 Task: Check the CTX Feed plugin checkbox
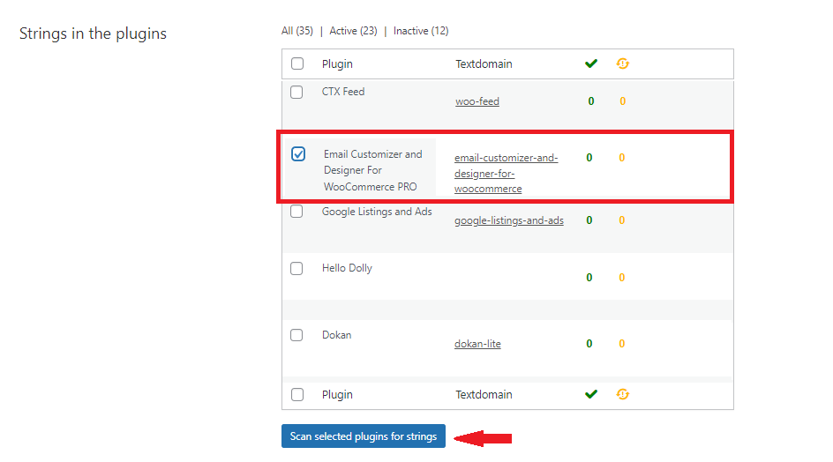click(296, 92)
